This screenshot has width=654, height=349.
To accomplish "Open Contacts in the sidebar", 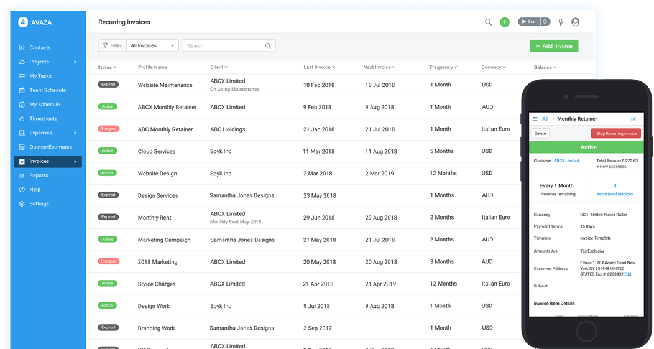I will point(40,47).
